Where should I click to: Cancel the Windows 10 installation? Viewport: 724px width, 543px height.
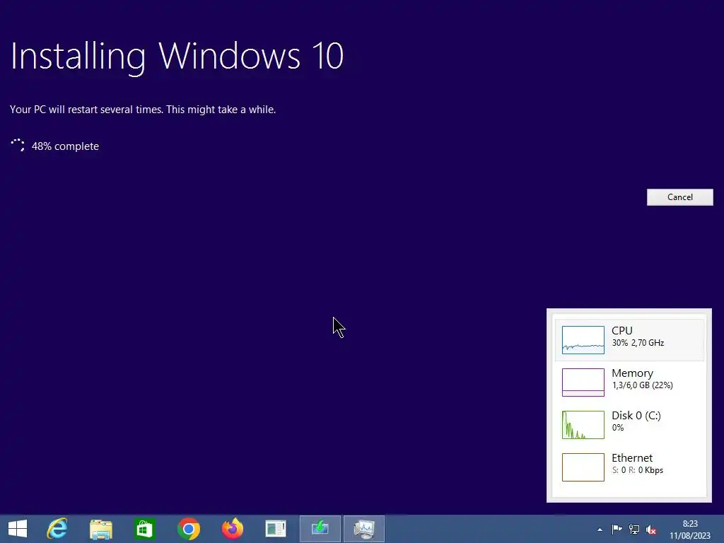point(679,197)
